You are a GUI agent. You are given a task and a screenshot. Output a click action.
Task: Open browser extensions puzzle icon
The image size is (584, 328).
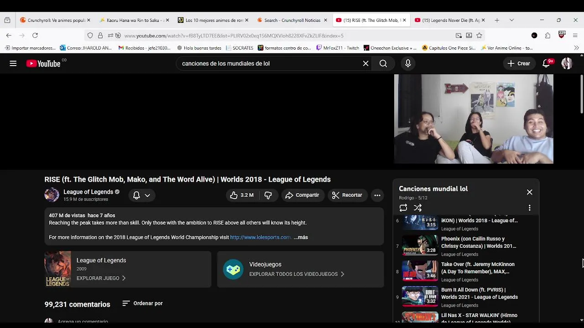(547, 35)
